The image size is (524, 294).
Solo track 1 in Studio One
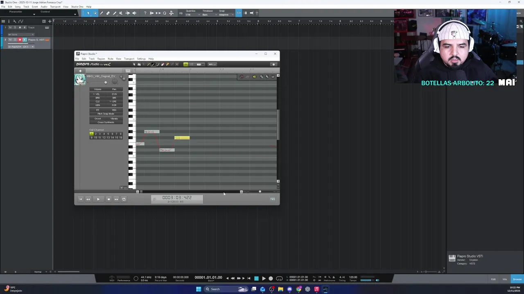(x=15, y=27)
